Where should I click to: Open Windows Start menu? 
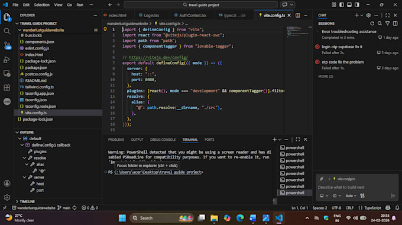point(122,218)
